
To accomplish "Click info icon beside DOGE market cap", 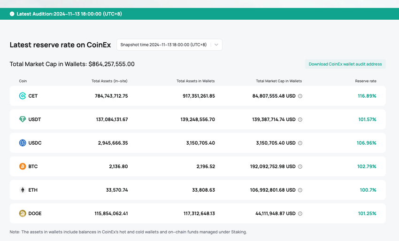I will point(300,213).
